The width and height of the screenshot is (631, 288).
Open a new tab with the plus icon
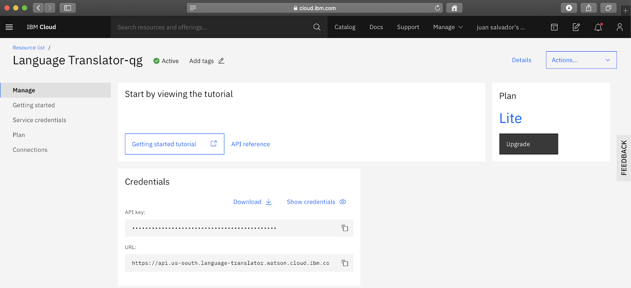[625, 11]
